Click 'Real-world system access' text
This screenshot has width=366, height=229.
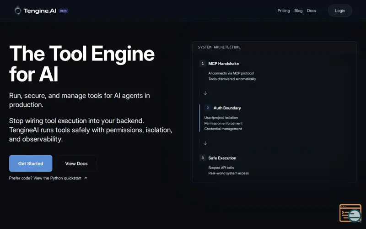(x=228, y=173)
